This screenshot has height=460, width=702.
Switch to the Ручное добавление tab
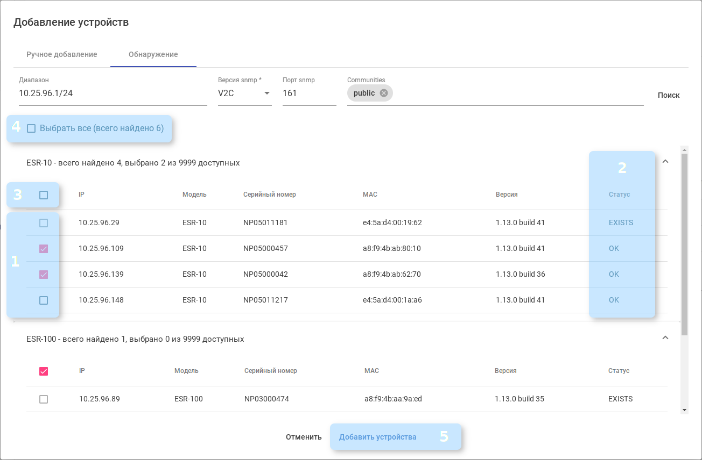(x=62, y=54)
